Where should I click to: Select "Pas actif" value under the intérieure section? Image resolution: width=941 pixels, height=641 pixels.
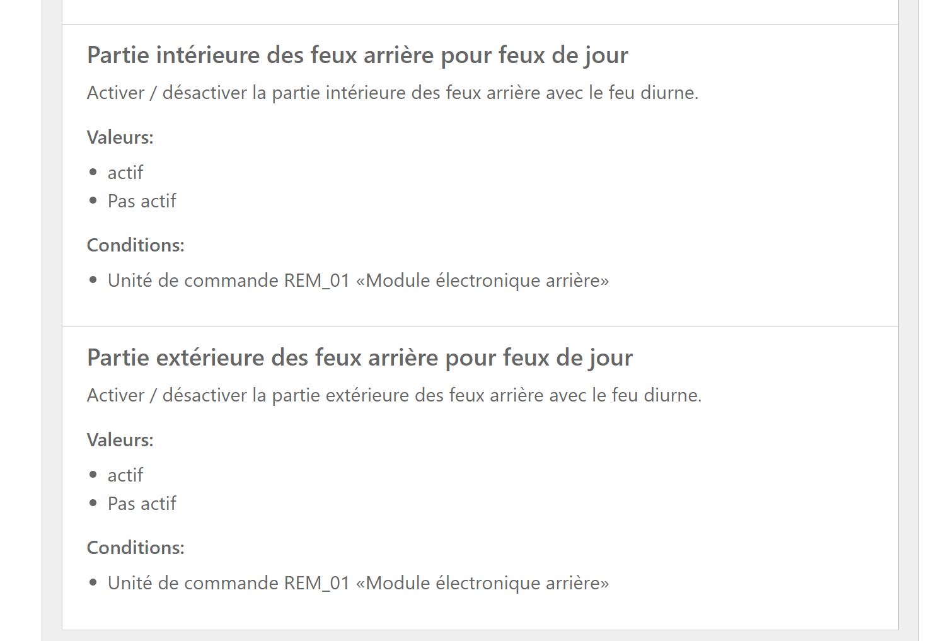(142, 201)
